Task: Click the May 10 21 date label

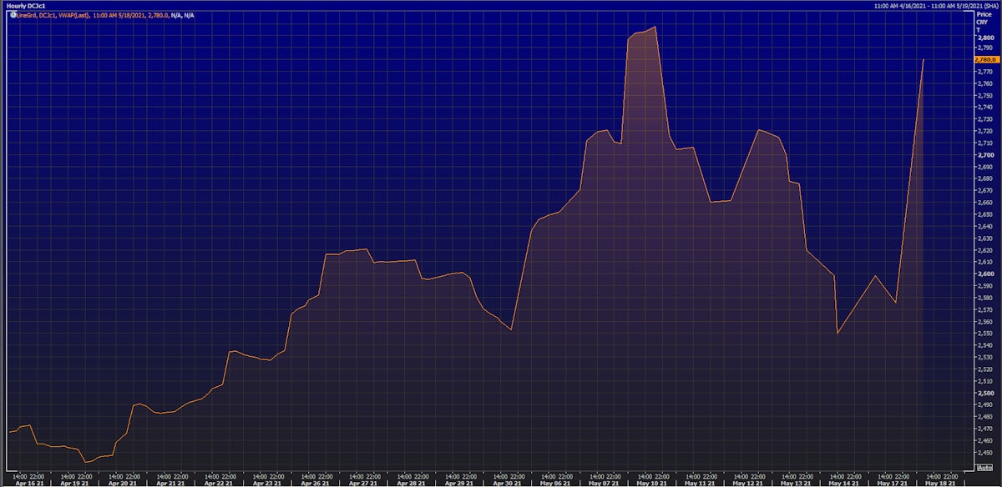Action: pyautogui.click(x=651, y=483)
